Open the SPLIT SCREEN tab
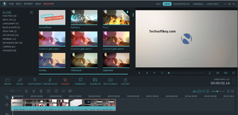Image resolution: width=238 pixels, height=115 pixels. (110, 82)
